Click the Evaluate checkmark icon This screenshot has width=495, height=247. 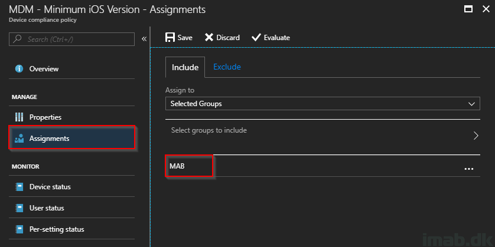point(256,38)
